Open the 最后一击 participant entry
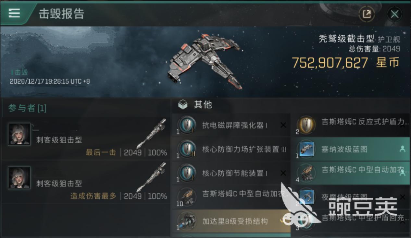 tap(86, 138)
